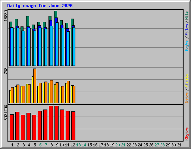Viewport: 191px width, 149px height.
Task: Click the yellow visits bar for day 5
Action: (x=32, y=90)
